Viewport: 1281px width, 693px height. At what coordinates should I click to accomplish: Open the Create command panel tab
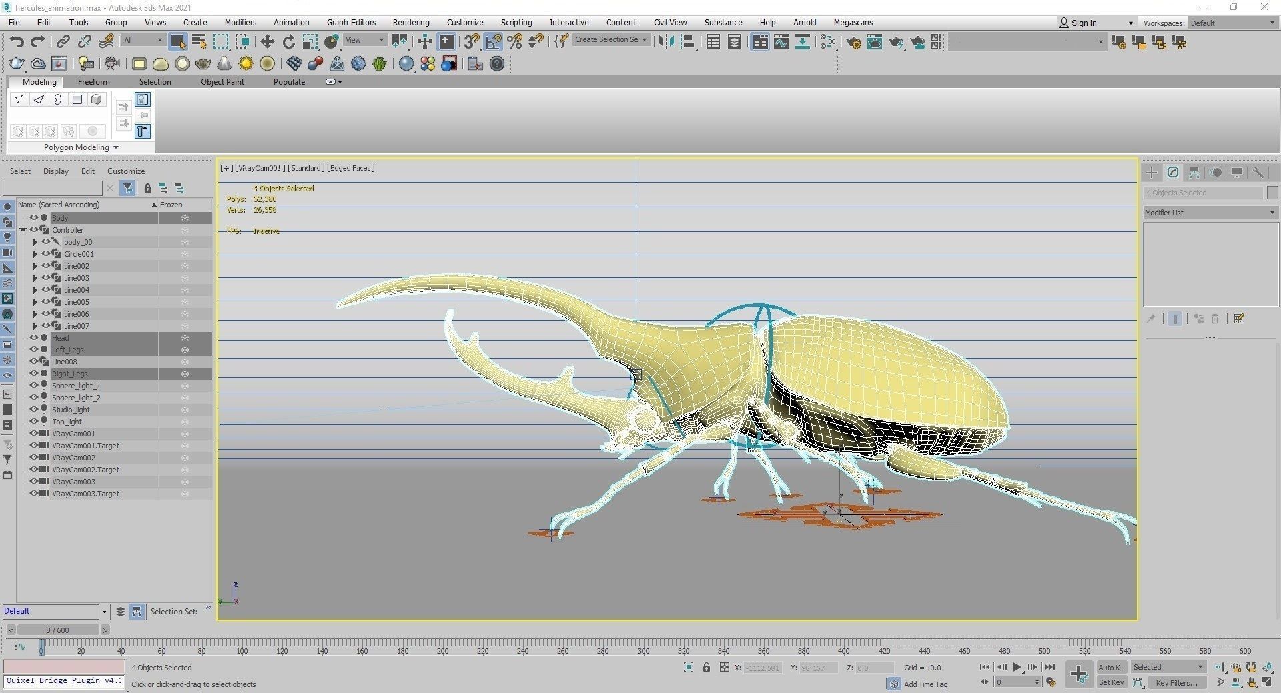[1152, 173]
